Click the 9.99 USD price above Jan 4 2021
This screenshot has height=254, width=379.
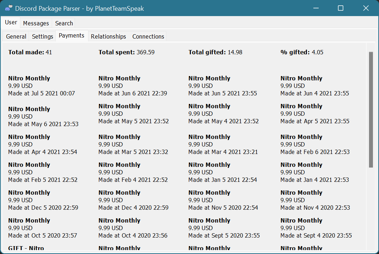coord(293,172)
